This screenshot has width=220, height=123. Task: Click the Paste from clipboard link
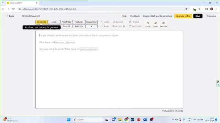pos(64,42)
